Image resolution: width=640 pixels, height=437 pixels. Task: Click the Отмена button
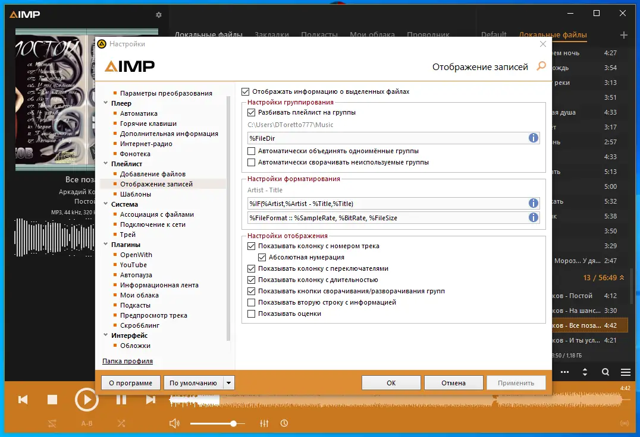[453, 383]
